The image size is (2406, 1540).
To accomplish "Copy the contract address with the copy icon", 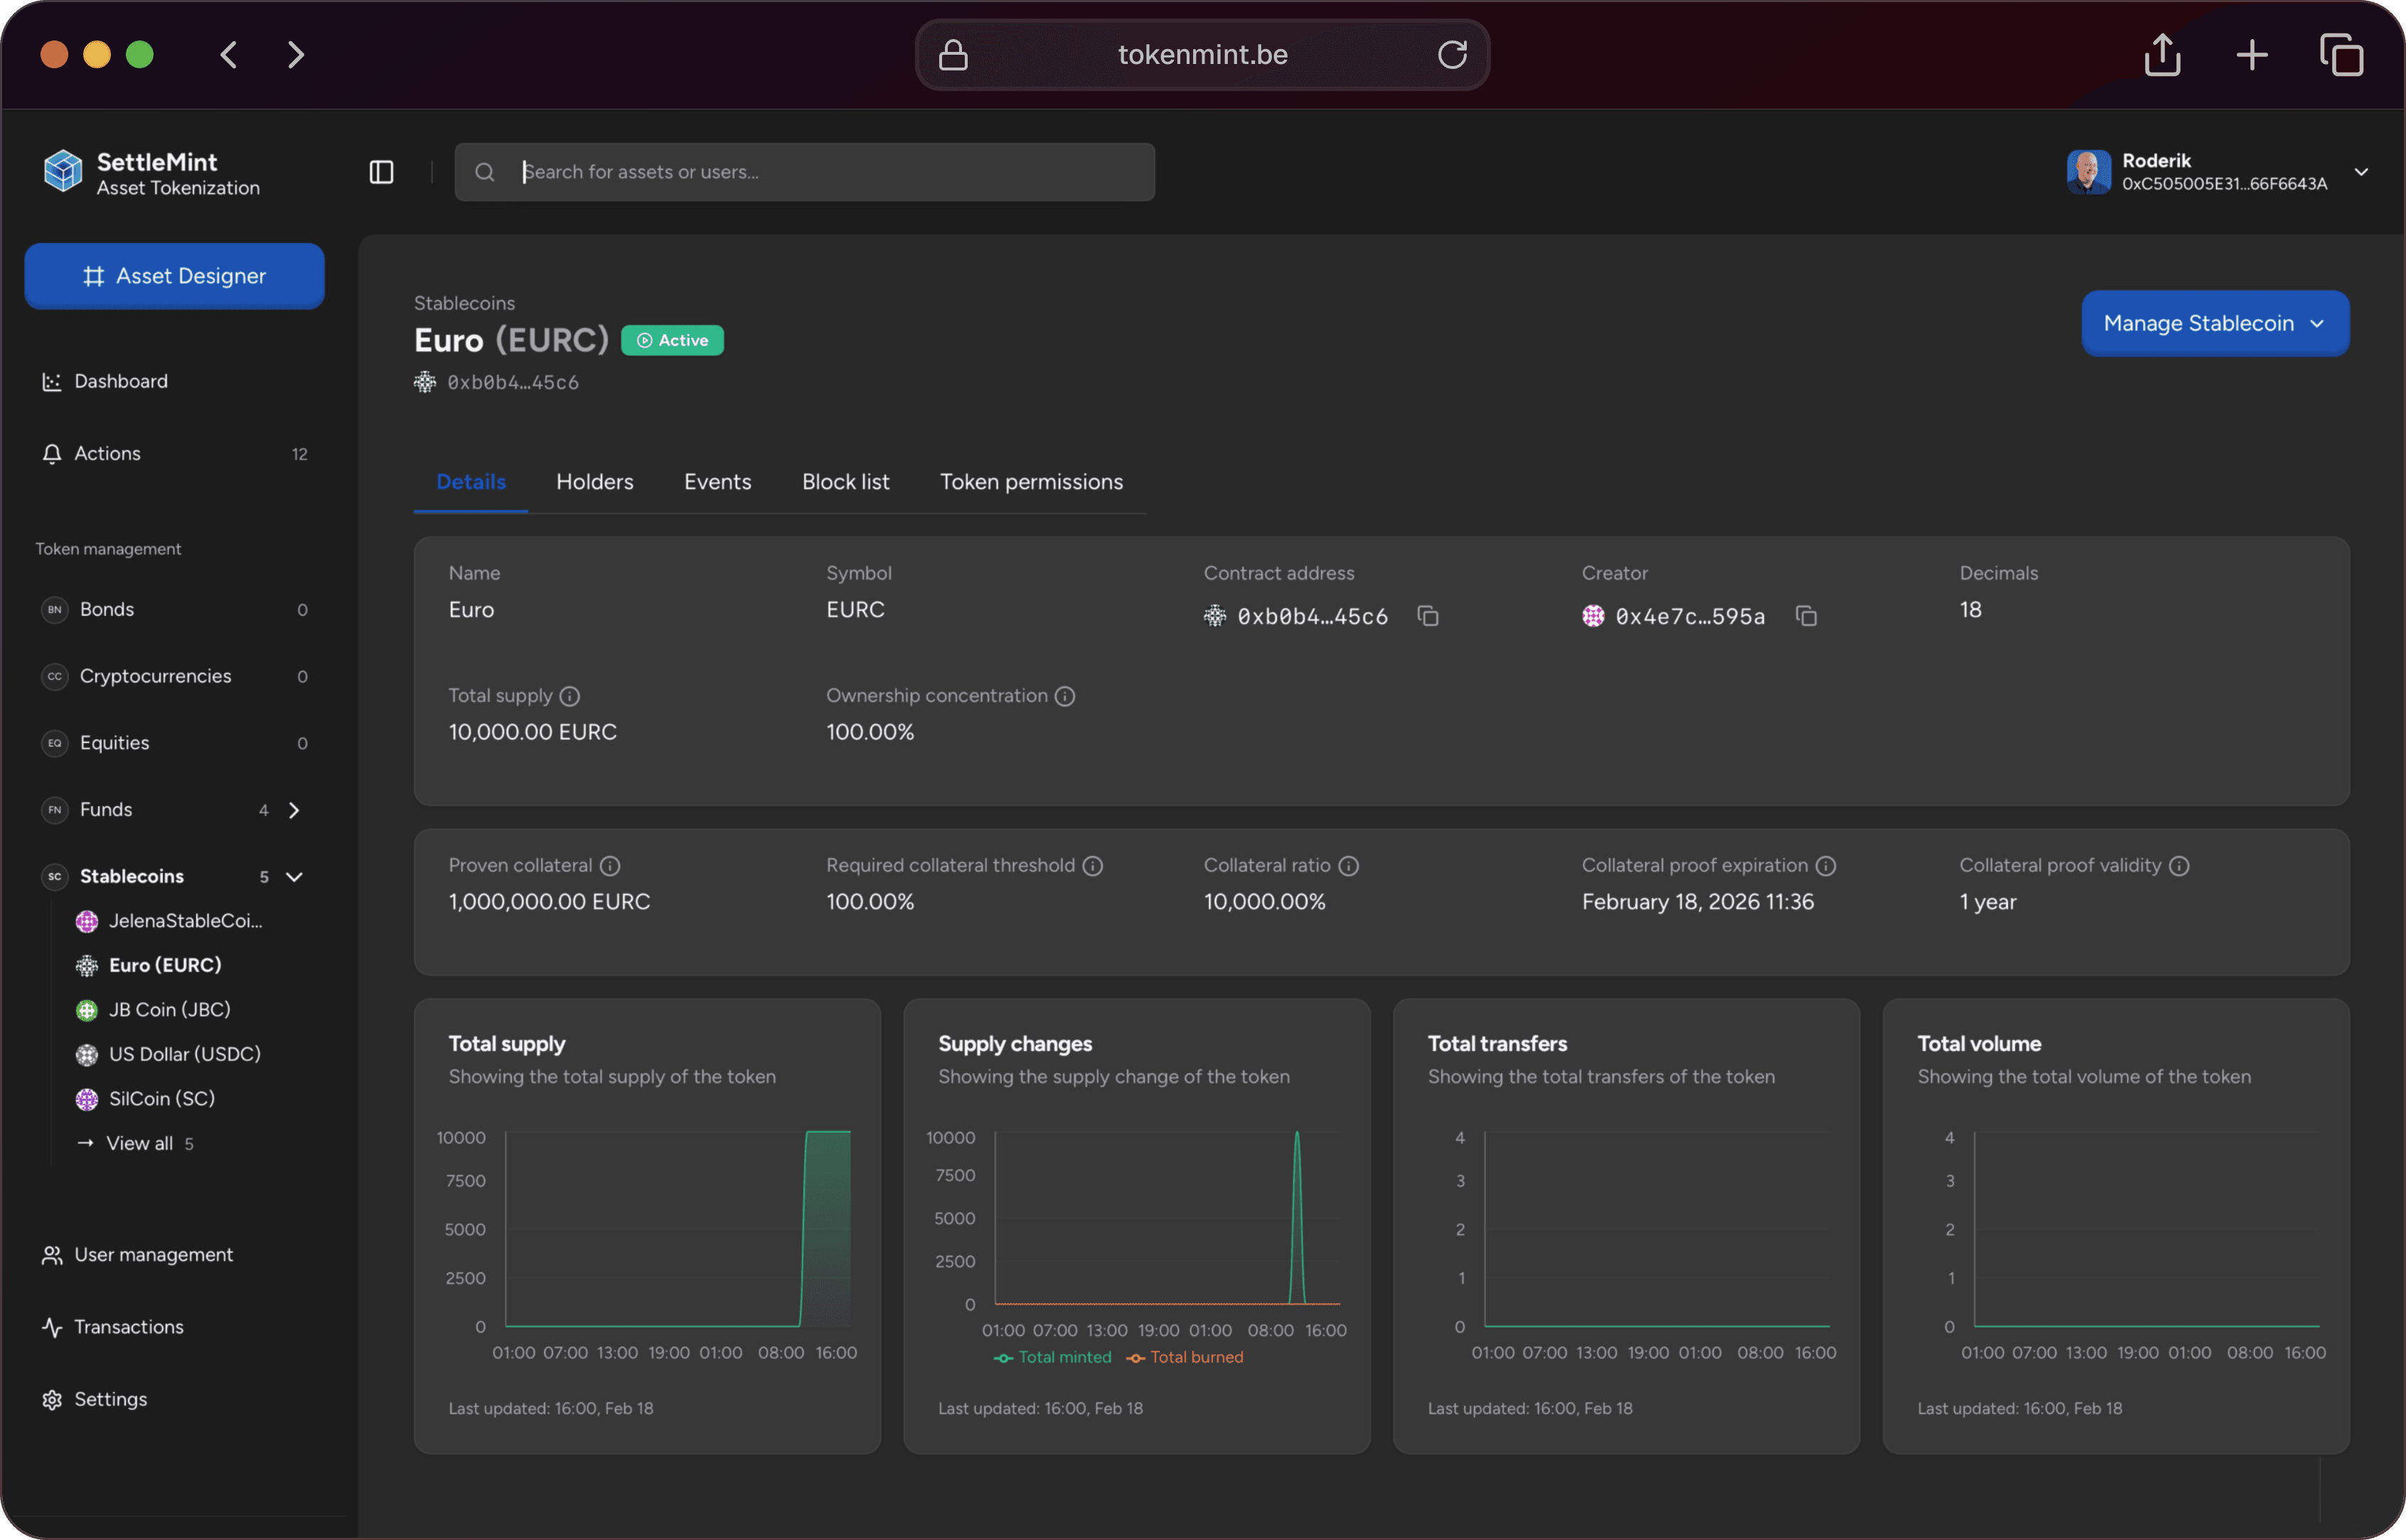I will (x=1428, y=616).
